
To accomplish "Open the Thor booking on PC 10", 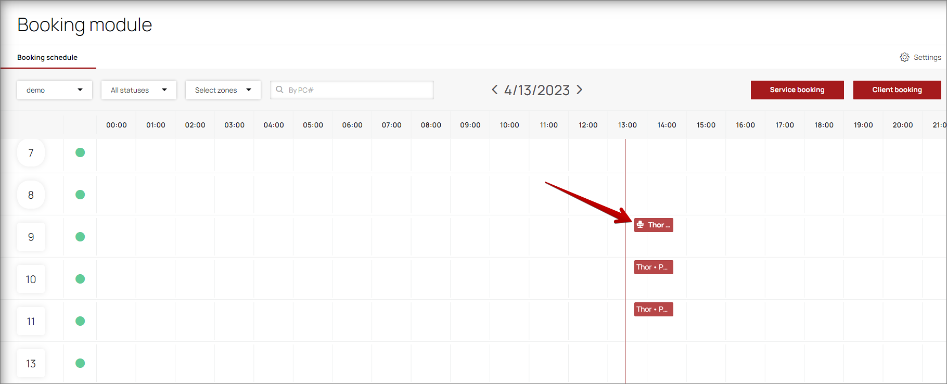I will (654, 267).
